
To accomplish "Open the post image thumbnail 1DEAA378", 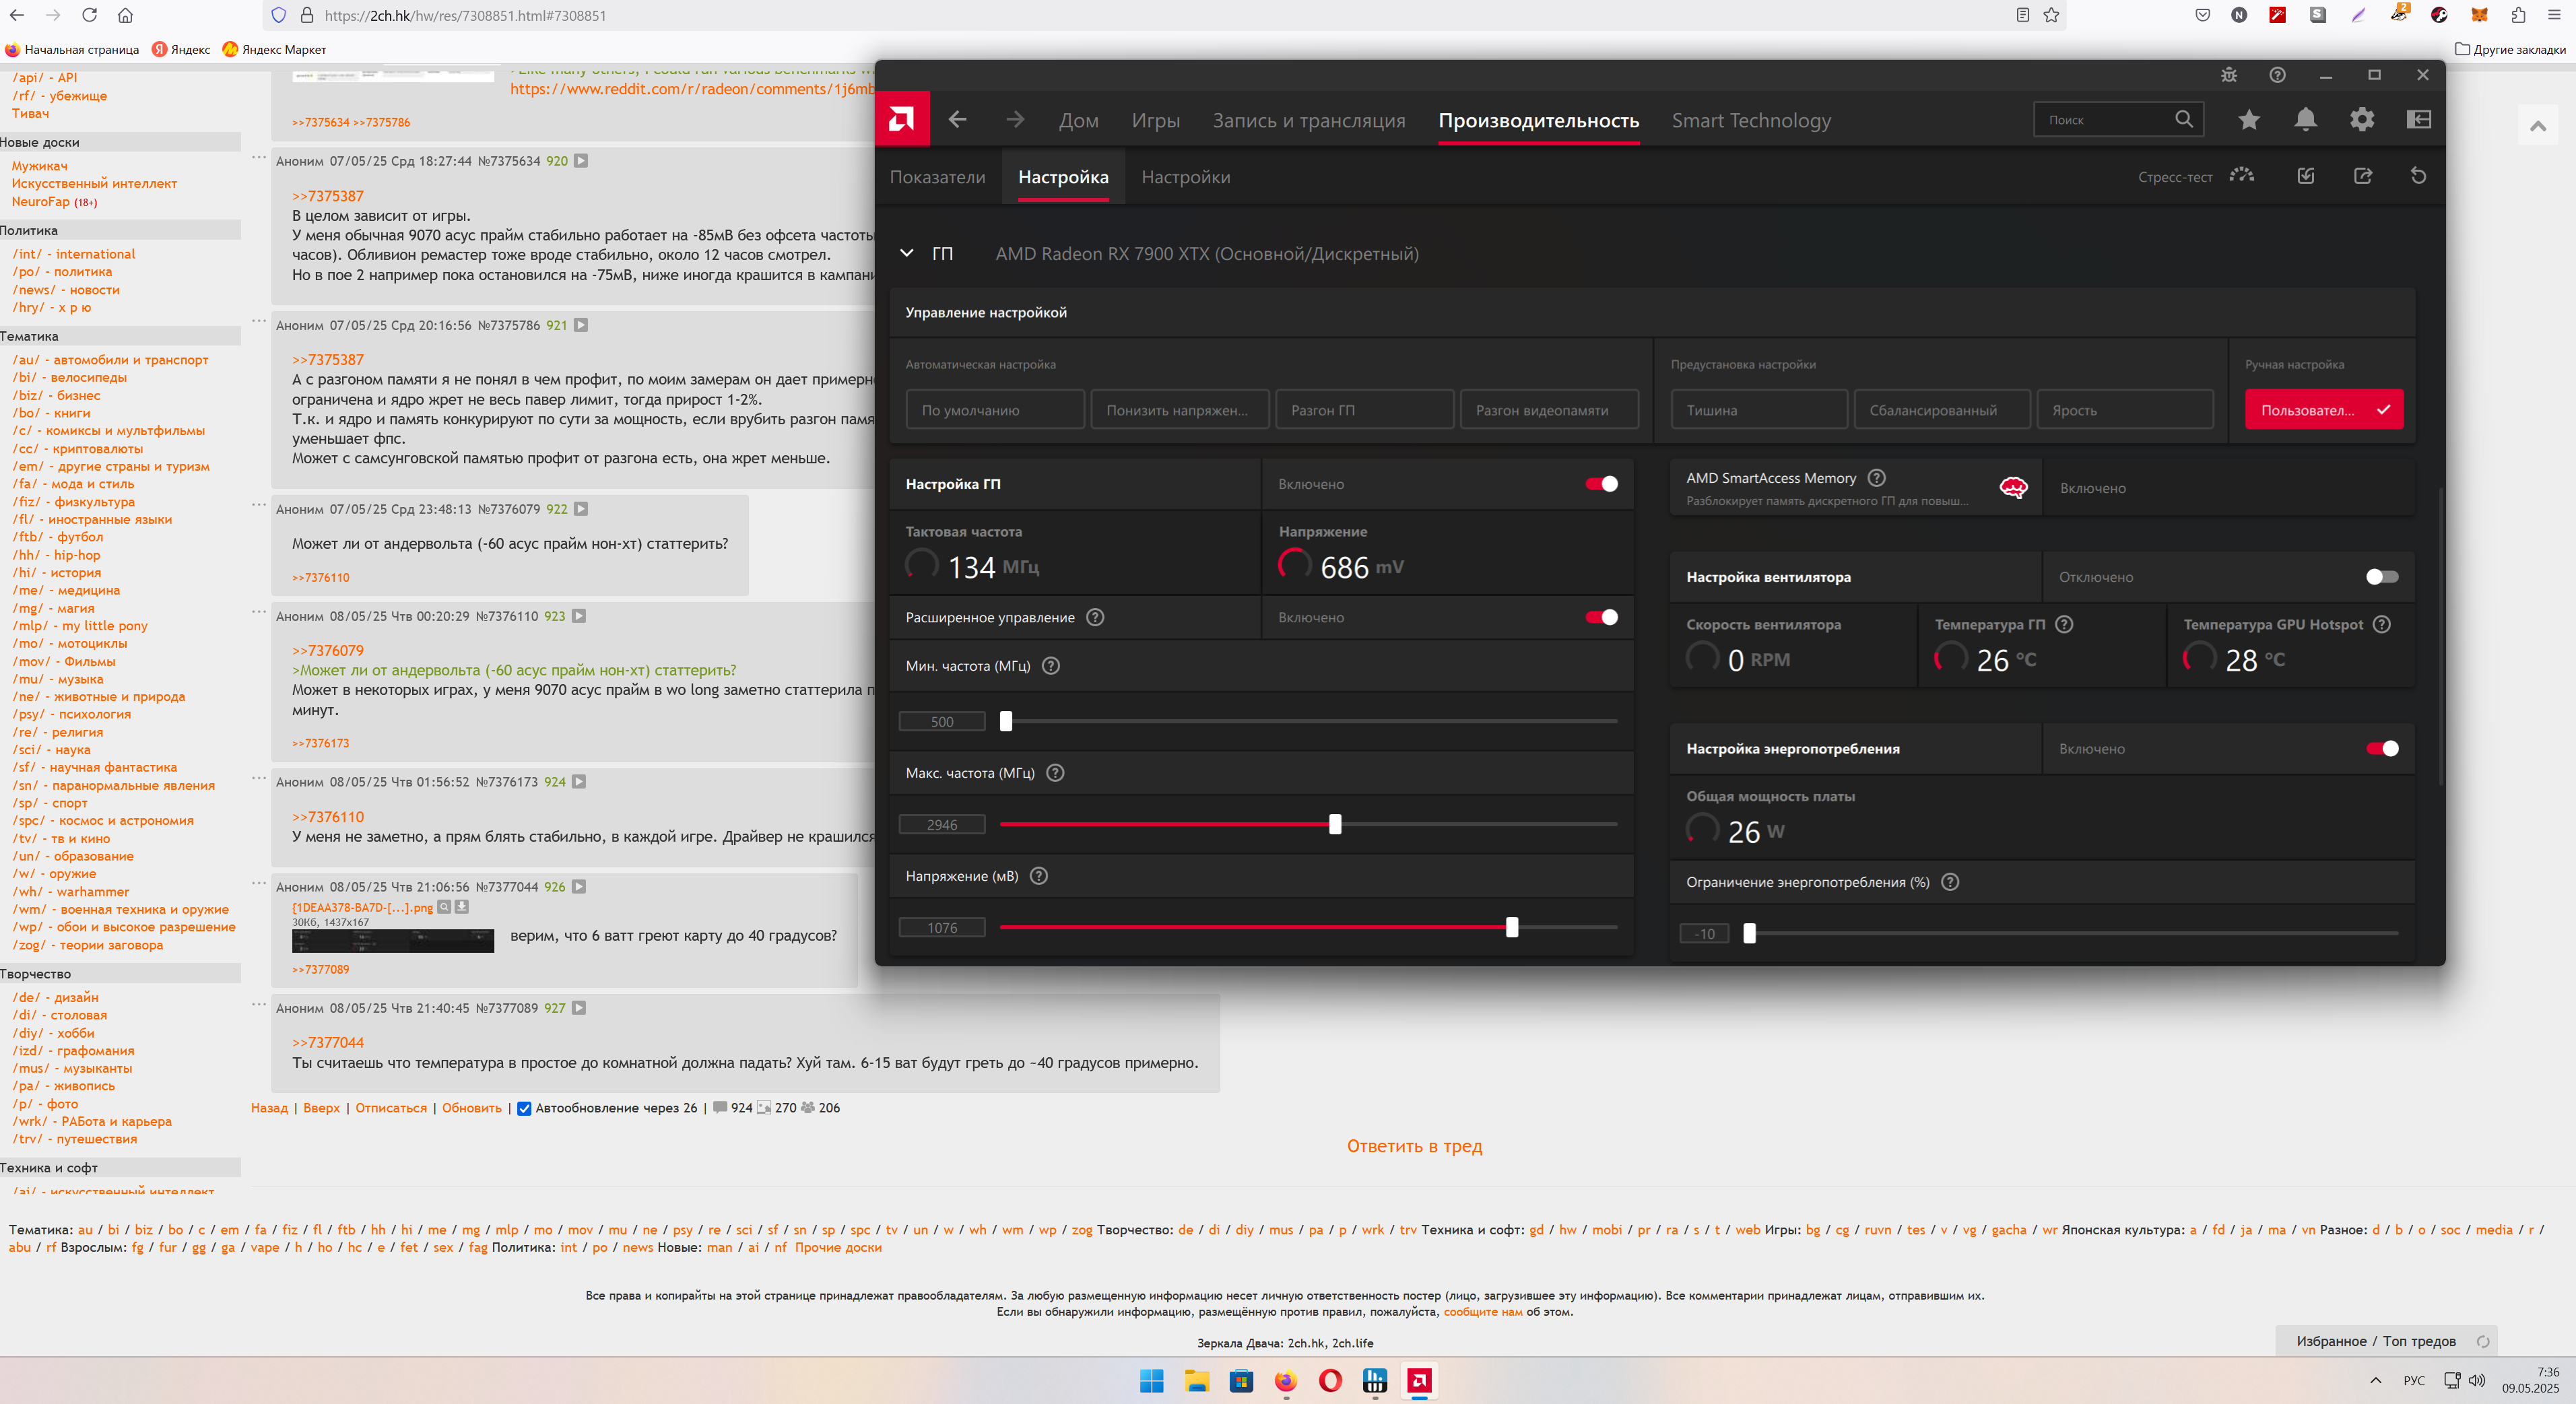I will coord(393,940).
